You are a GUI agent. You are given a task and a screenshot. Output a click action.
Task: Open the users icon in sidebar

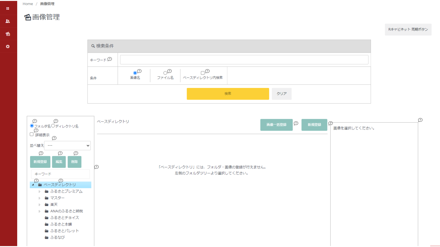[x=8, y=21]
